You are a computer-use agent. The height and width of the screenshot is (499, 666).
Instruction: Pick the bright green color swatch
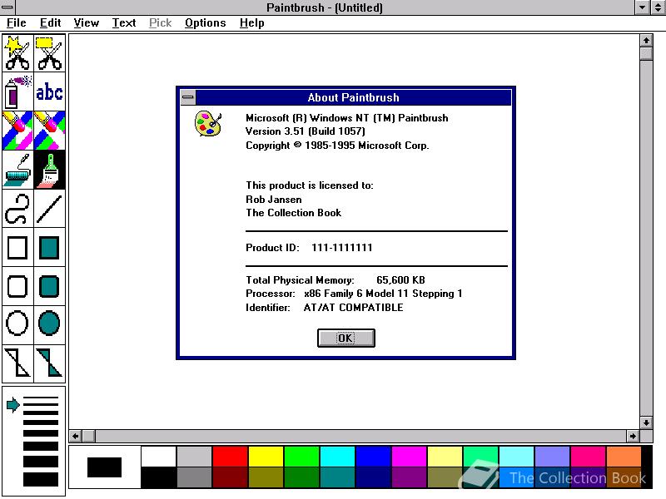(x=301, y=456)
